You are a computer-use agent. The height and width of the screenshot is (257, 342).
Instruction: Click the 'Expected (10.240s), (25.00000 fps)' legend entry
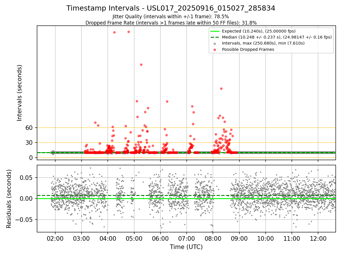click(259, 31)
